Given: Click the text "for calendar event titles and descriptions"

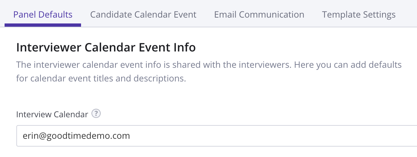Looking at the screenshot, I should click(x=101, y=79).
